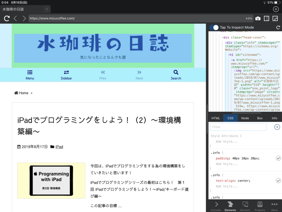The image size is (282, 212).
Task: Click the Home breadcrumb link
Action: pos(21,93)
